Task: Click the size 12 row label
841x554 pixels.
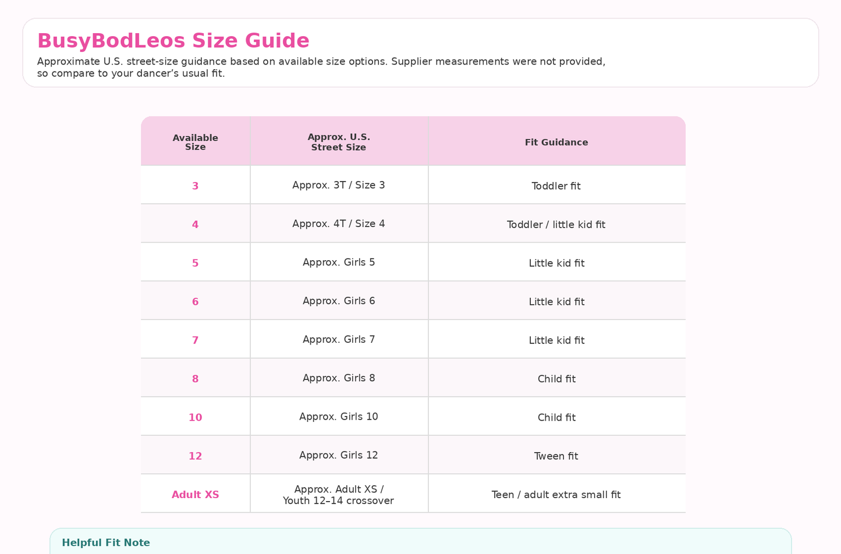Action: click(x=195, y=456)
